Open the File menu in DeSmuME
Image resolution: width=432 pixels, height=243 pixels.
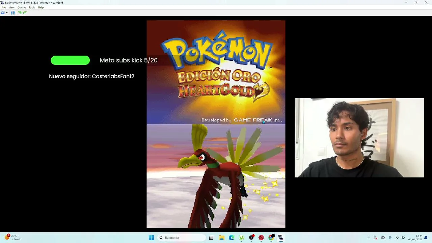3,7
